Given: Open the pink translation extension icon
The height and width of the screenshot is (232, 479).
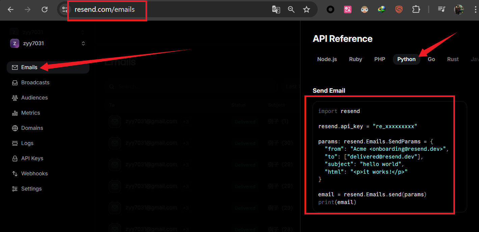Looking at the screenshot, I should coord(348,9).
